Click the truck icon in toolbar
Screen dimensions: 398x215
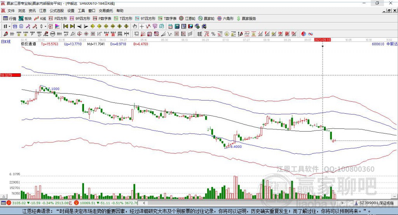[204, 26]
